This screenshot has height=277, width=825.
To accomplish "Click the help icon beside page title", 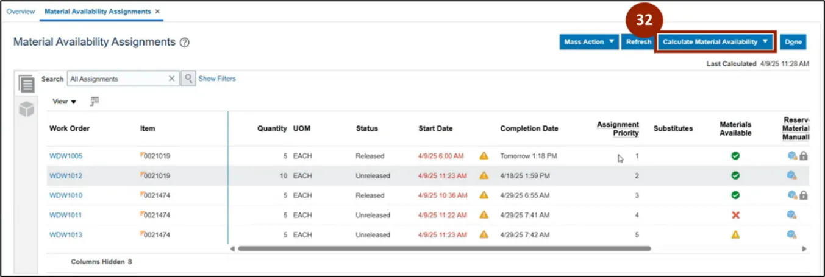I will 185,43.
